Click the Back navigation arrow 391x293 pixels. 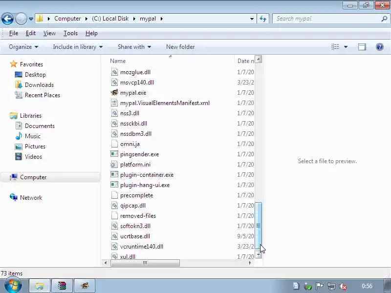(x=7, y=19)
